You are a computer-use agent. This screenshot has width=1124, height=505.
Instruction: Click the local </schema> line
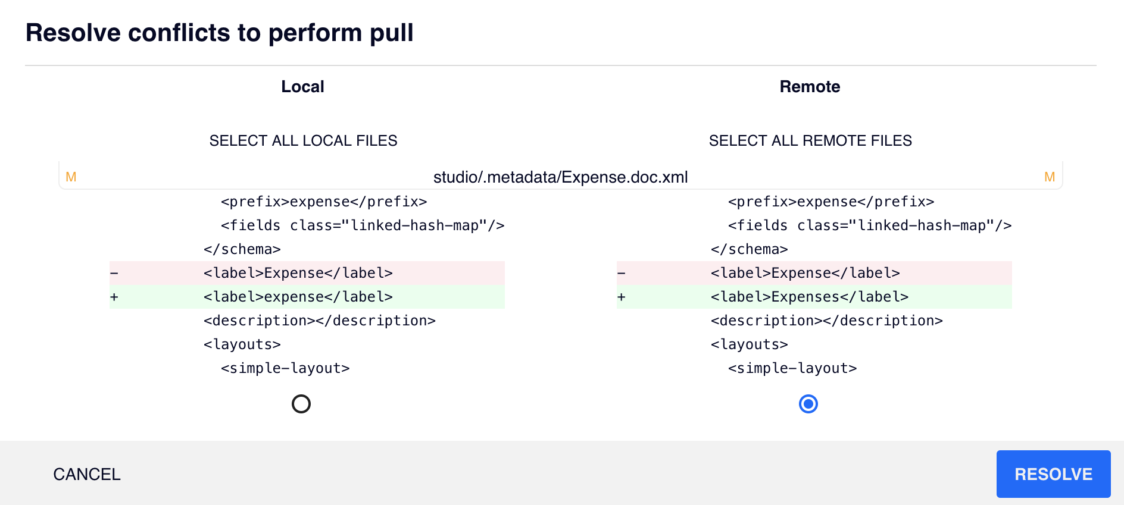[242, 249]
